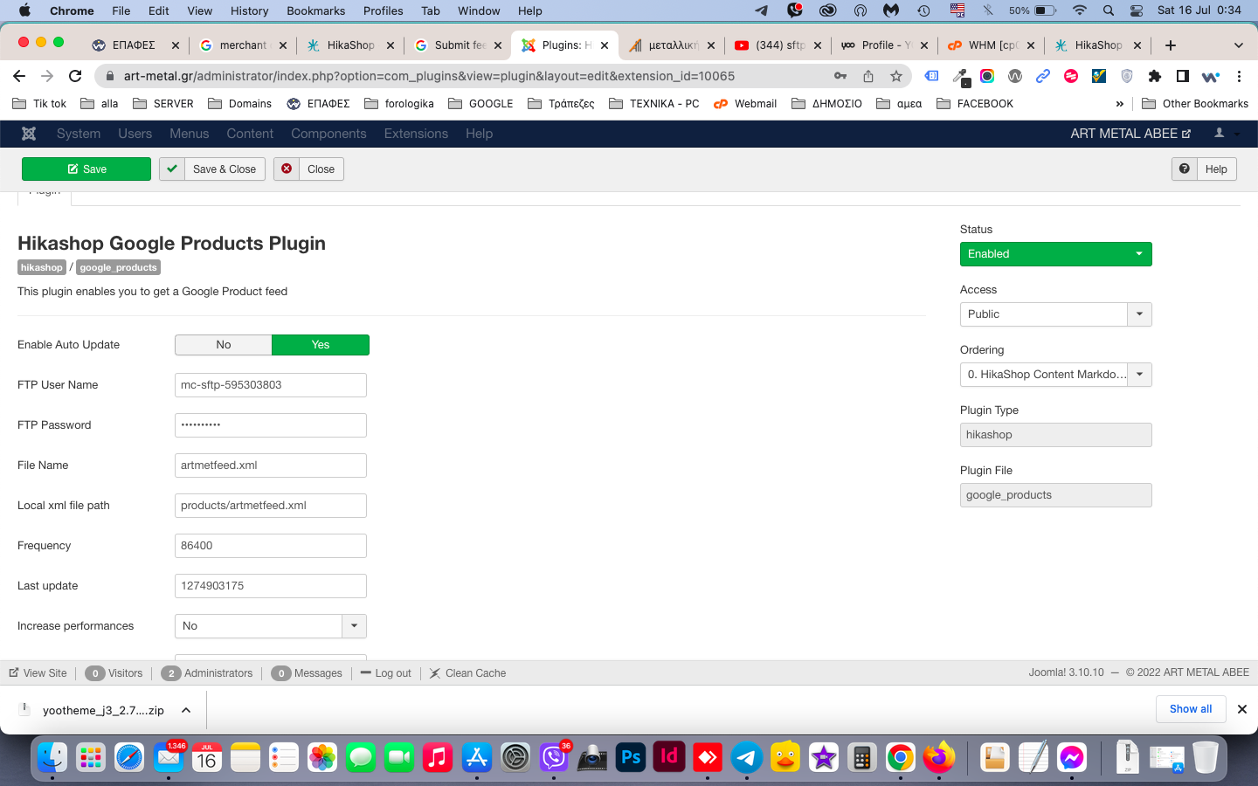
Task: Click the saved passwords key icon
Action: [x=840, y=76]
